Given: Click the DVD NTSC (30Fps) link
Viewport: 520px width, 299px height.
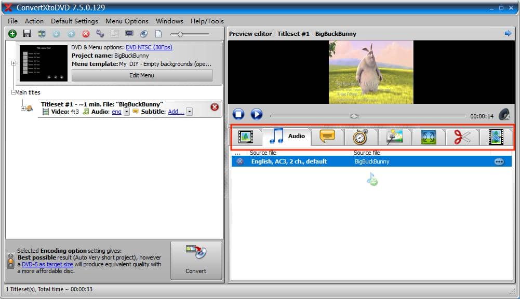Looking at the screenshot, I should [x=149, y=47].
